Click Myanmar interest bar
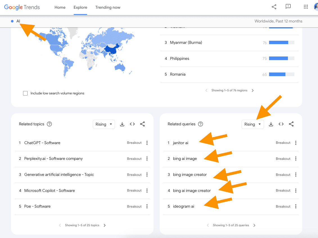 click(282, 43)
